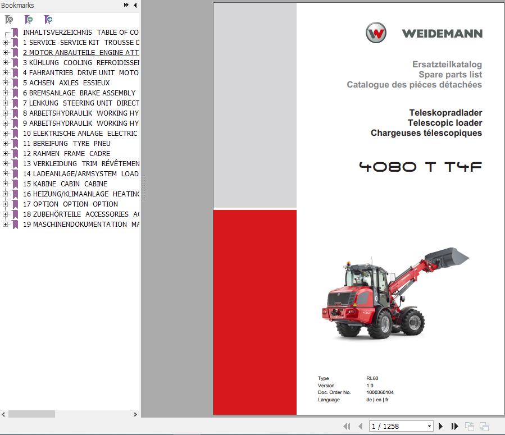Go to the previous page
The height and width of the screenshot is (435, 505).
pos(361,427)
